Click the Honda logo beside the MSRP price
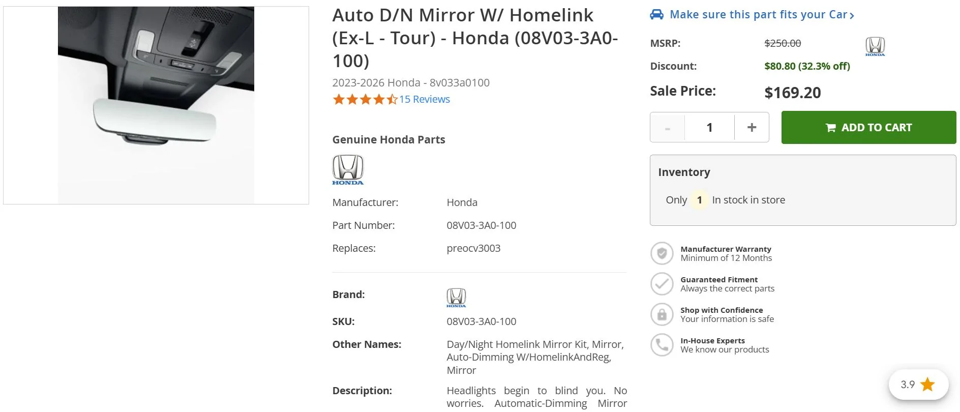960x412 pixels. (x=874, y=46)
